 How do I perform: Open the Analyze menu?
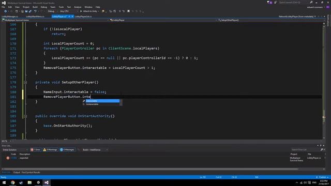coord(78,7)
